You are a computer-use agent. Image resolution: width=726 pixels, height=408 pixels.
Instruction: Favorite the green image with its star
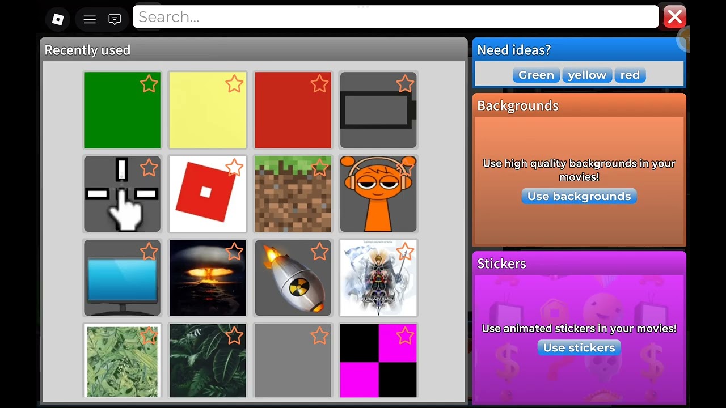tap(149, 84)
